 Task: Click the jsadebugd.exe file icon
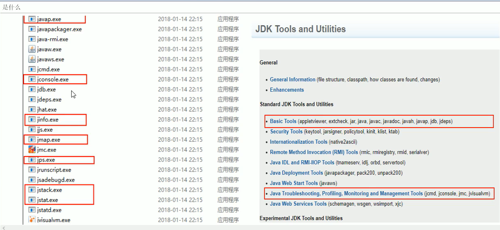point(32,180)
